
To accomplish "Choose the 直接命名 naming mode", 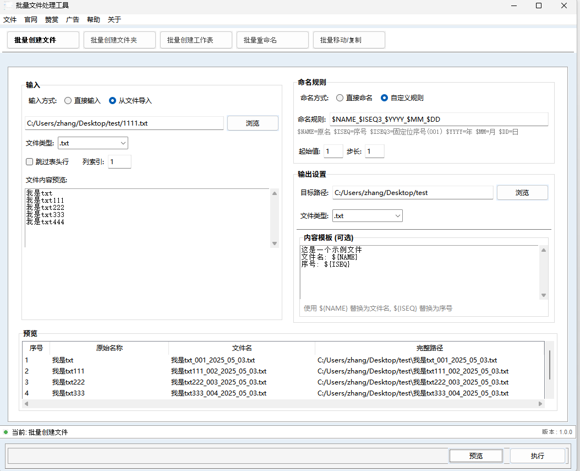I will pos(340,98).
